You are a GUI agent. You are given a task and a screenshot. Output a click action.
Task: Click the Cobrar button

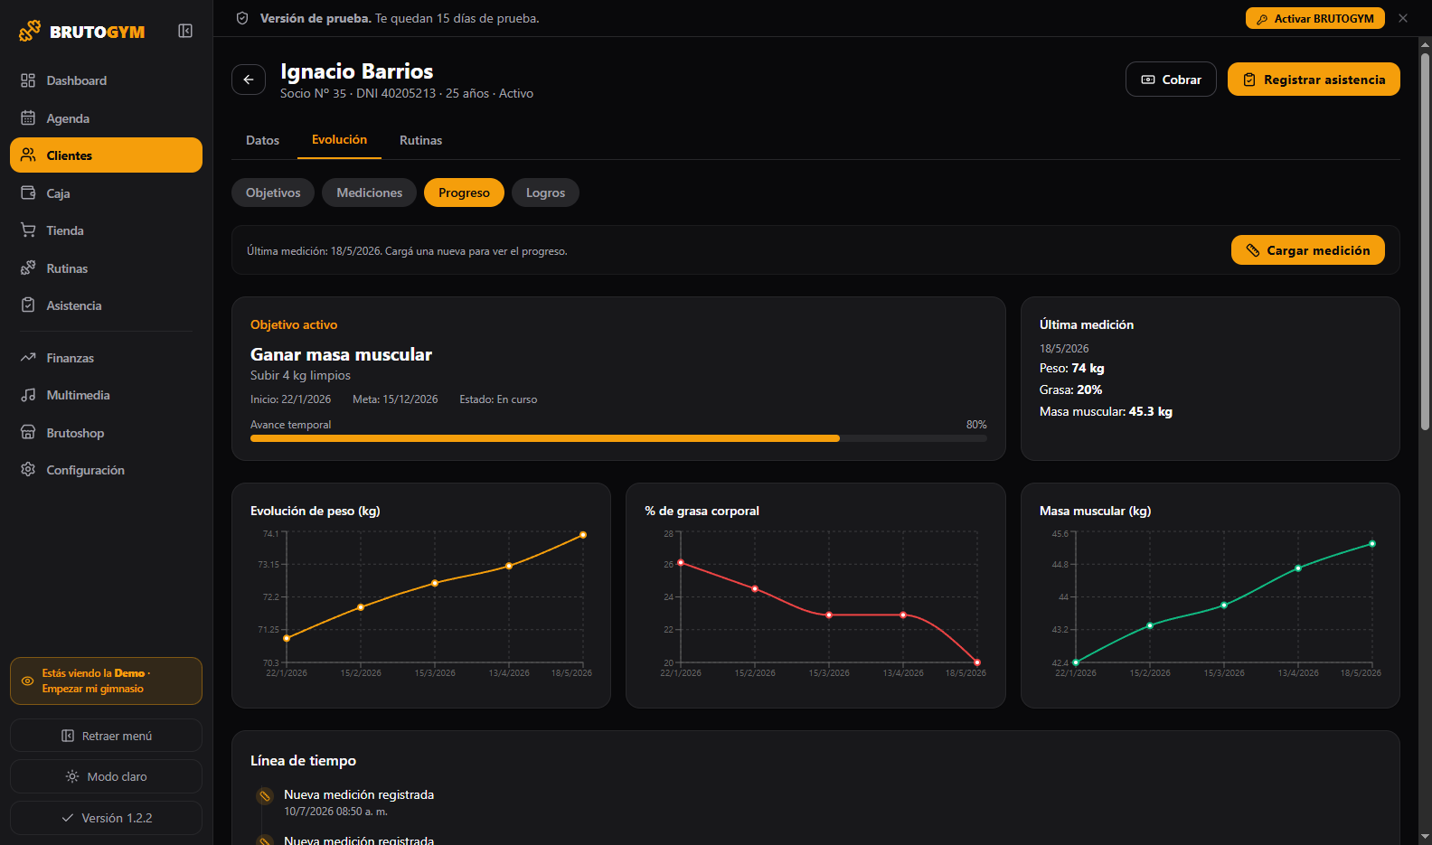tap(1171, 80)
